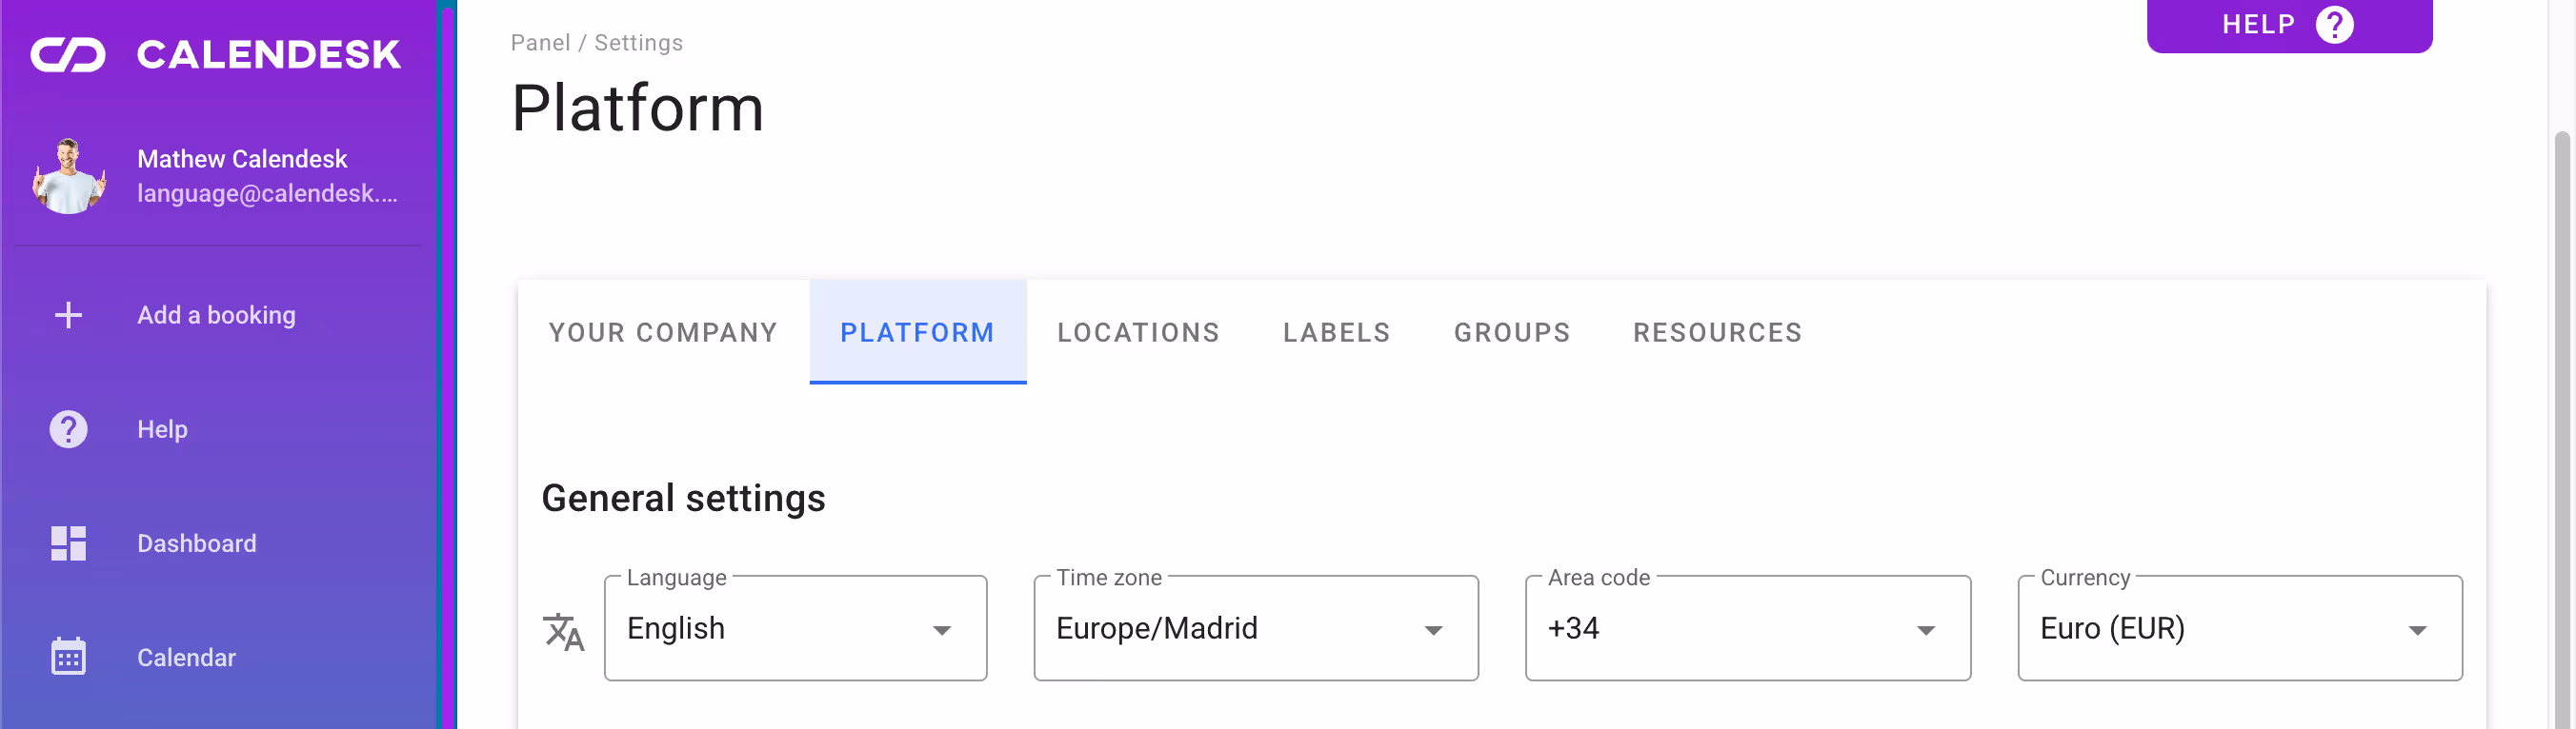Click the Calendesk logo icon
This screenshot has width=2576, height=729.
68,55
